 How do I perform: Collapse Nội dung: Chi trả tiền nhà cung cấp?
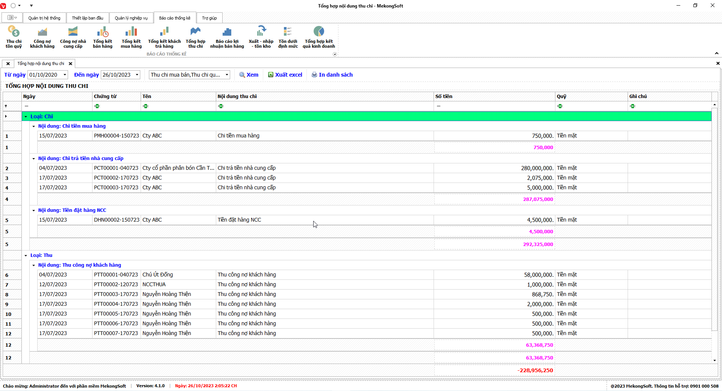(x=33, y=159)
